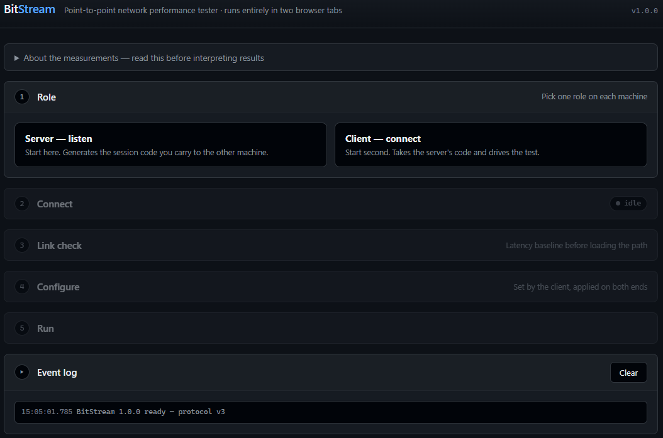Click the step 3 number badge for Link check

[22, 245]
